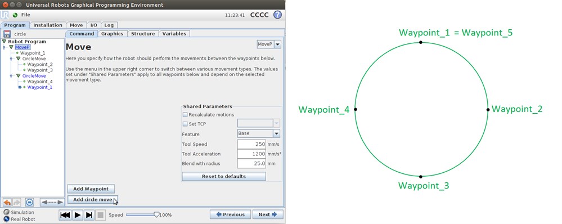Switch to the Program tab

tap(15, 25)
